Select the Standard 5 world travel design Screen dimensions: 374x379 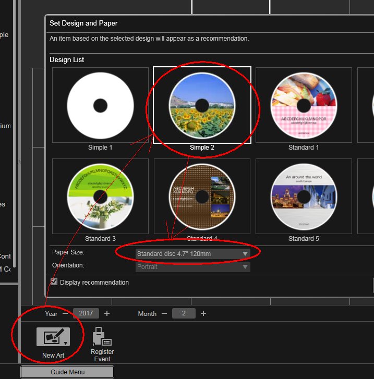point(304,197)
